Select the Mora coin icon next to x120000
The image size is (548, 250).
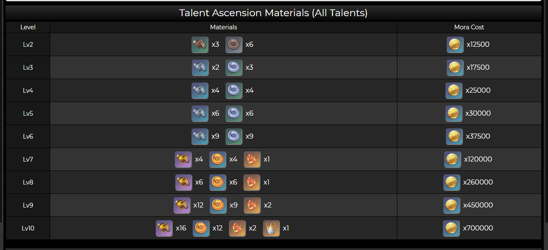click(452, 159)
